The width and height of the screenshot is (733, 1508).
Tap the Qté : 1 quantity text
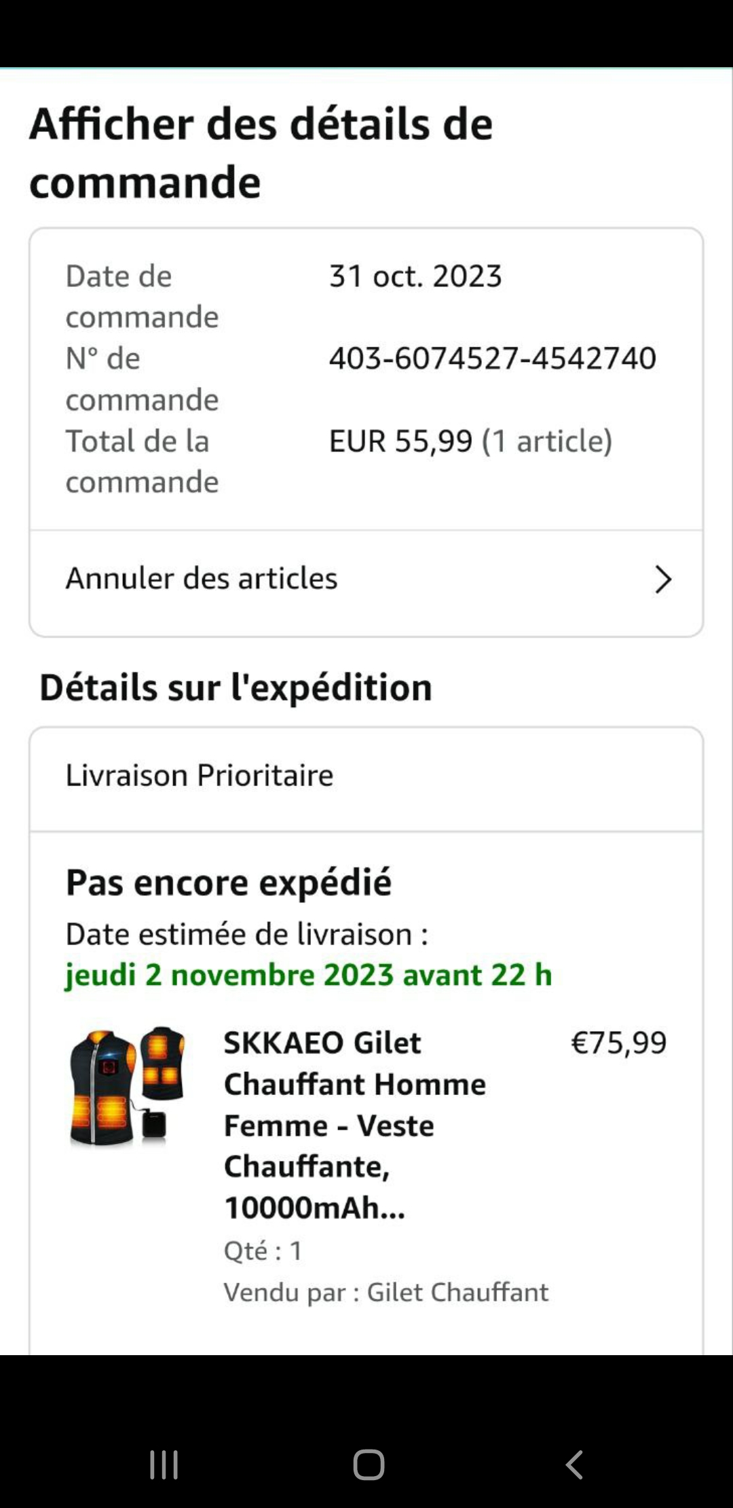point(263,1251)
